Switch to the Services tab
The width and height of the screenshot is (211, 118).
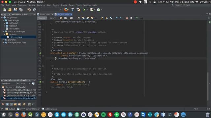[x=16, y=14]
